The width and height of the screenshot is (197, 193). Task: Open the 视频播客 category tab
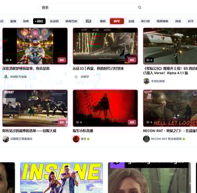click(x=162, y=21)
